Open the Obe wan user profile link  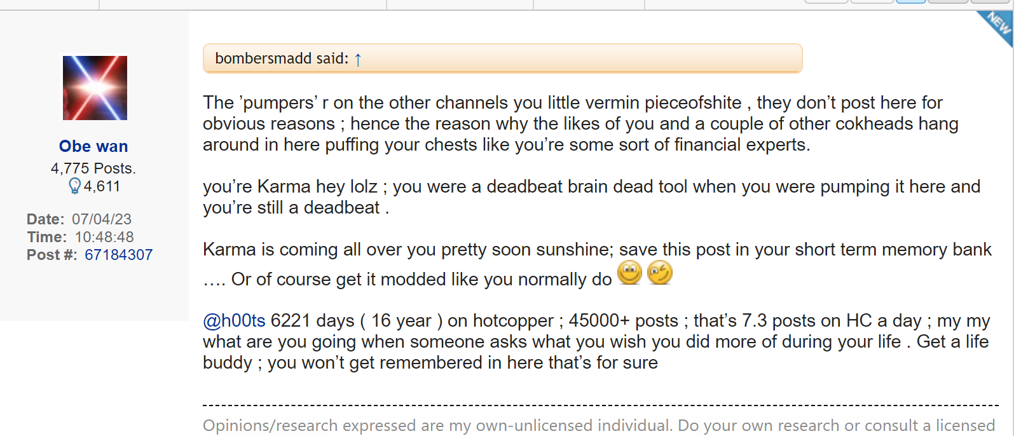click(x=93, y=146)
